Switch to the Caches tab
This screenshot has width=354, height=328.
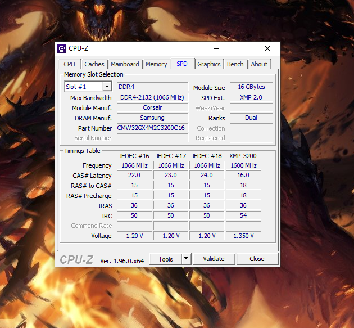[x=94, y=64]
